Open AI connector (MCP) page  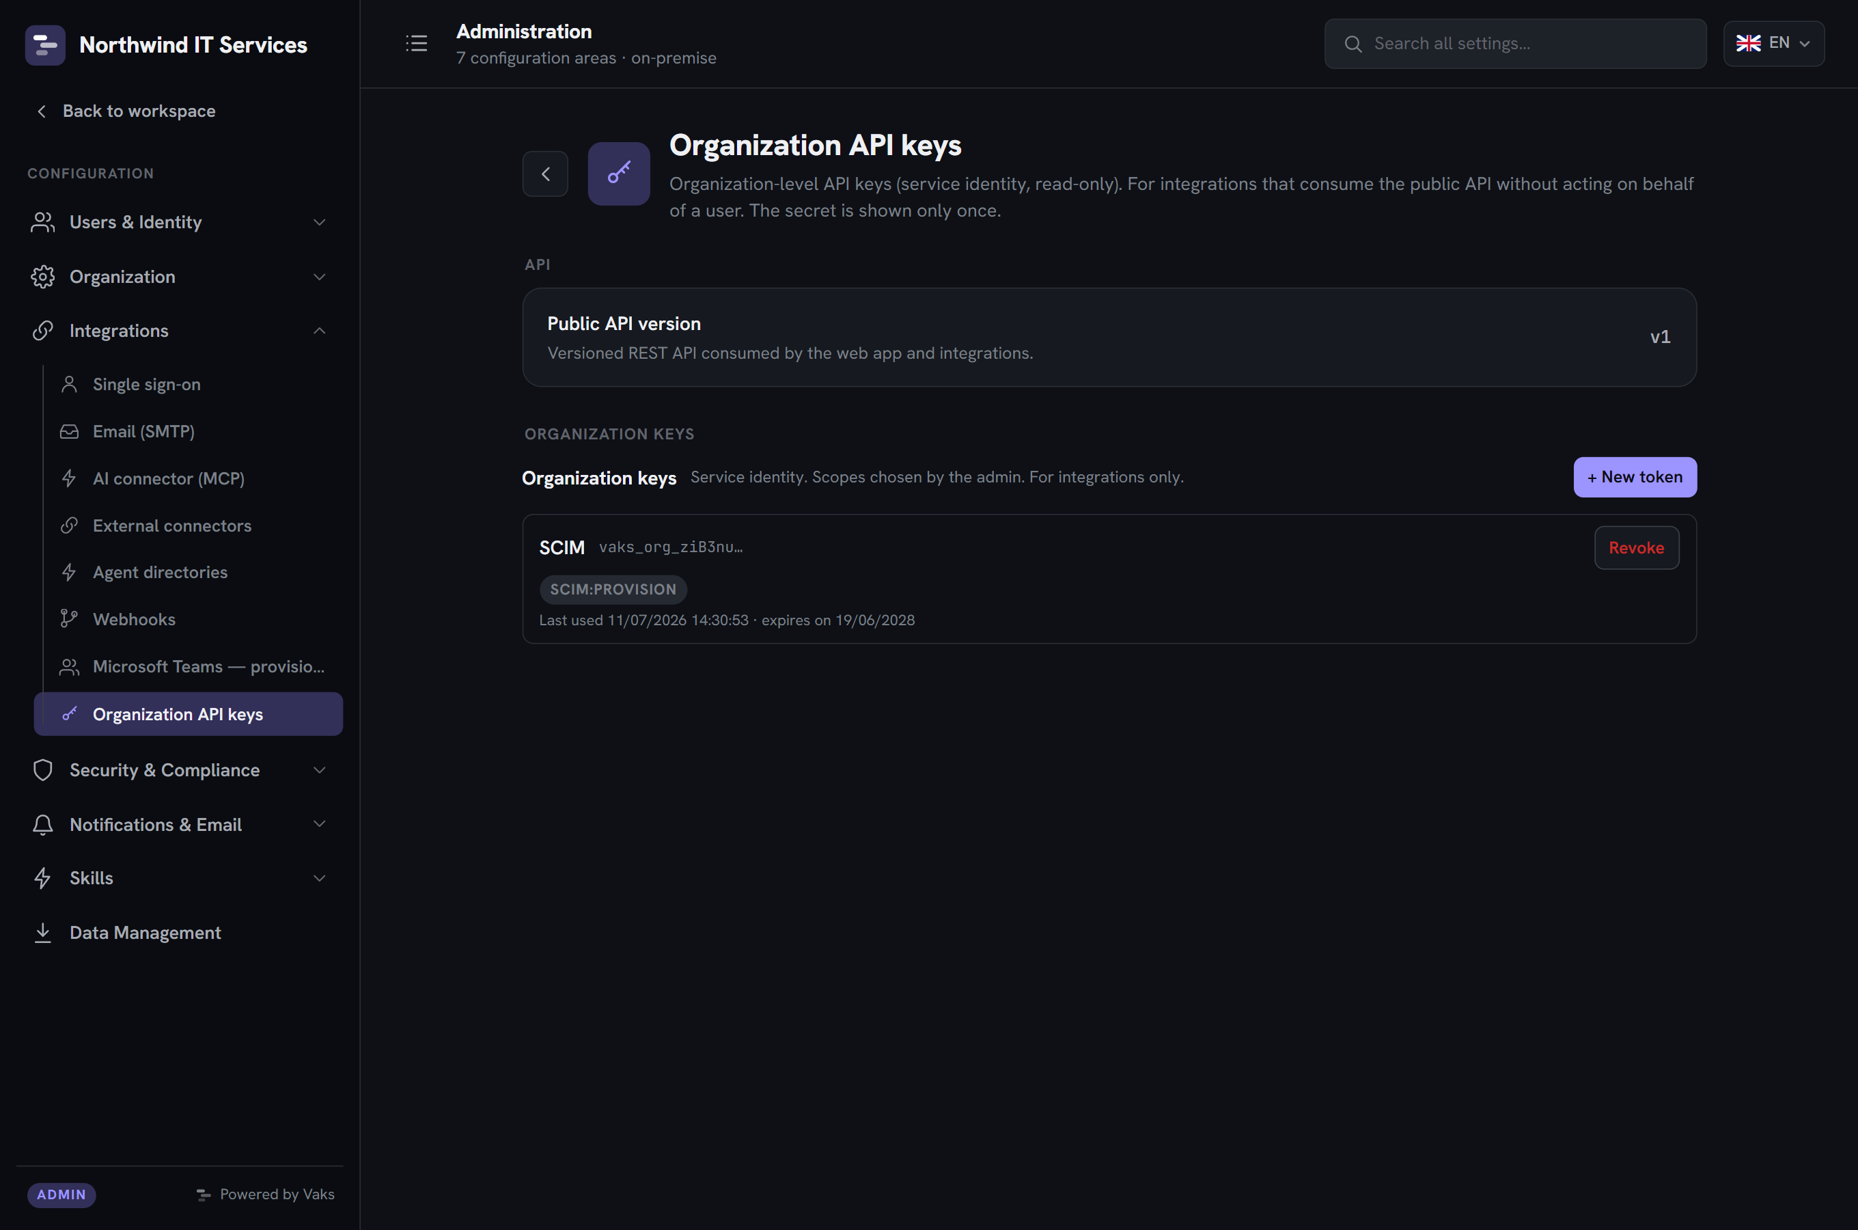(188, 478)
